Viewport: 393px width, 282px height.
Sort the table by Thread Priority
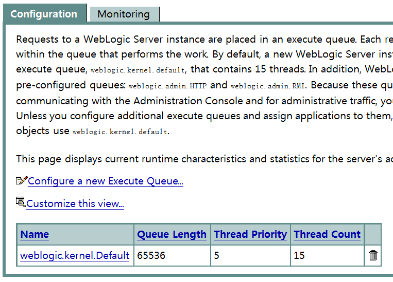(x=250, y=234)
